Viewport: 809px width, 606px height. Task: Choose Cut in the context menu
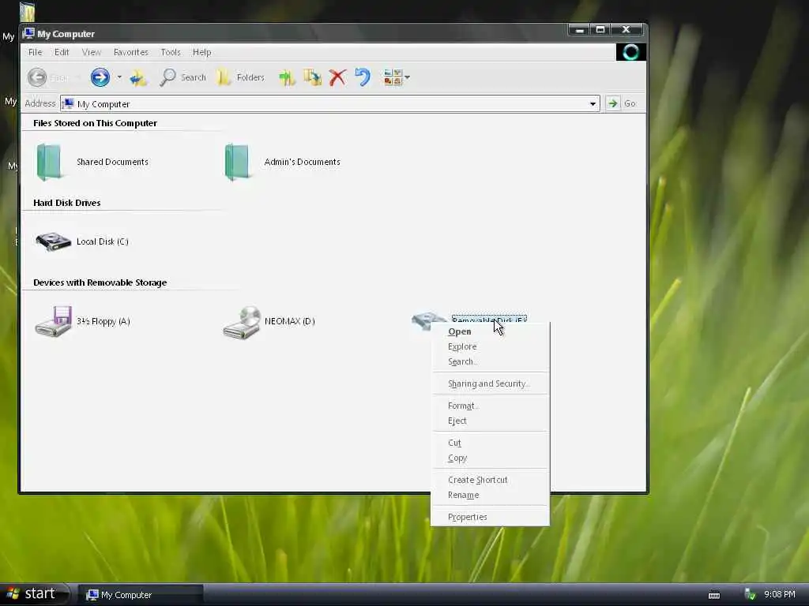tap(490, 443)
